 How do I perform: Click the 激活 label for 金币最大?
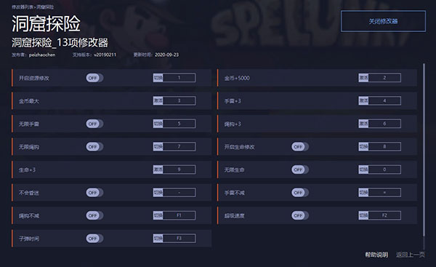pyautogui.click(x=158, y=100)
